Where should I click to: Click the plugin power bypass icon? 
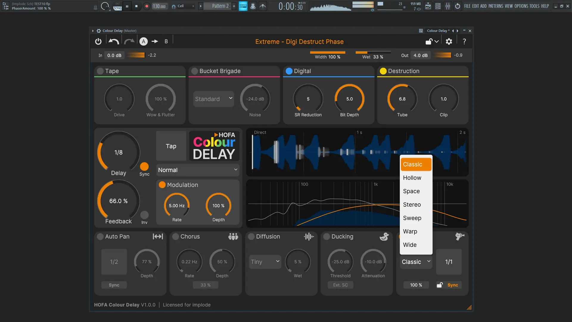(x=98, y=41)
